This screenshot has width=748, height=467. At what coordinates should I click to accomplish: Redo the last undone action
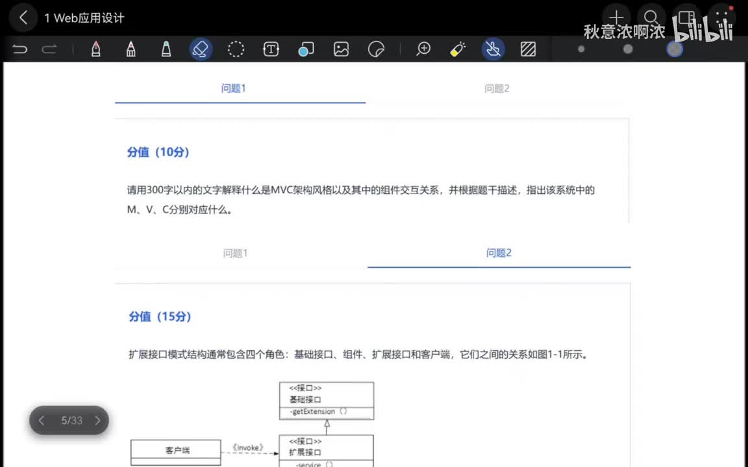coord(49,49)
